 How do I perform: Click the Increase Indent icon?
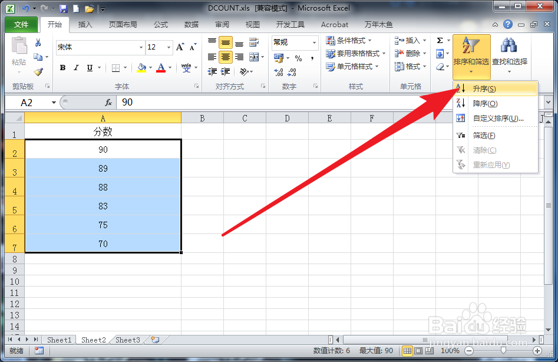tap(225, 72)
